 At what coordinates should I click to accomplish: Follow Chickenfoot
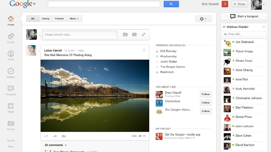coord(206,103)
